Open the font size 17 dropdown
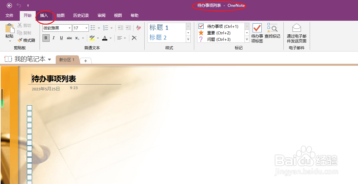This screenshot has height=184, width=358. 87,28
